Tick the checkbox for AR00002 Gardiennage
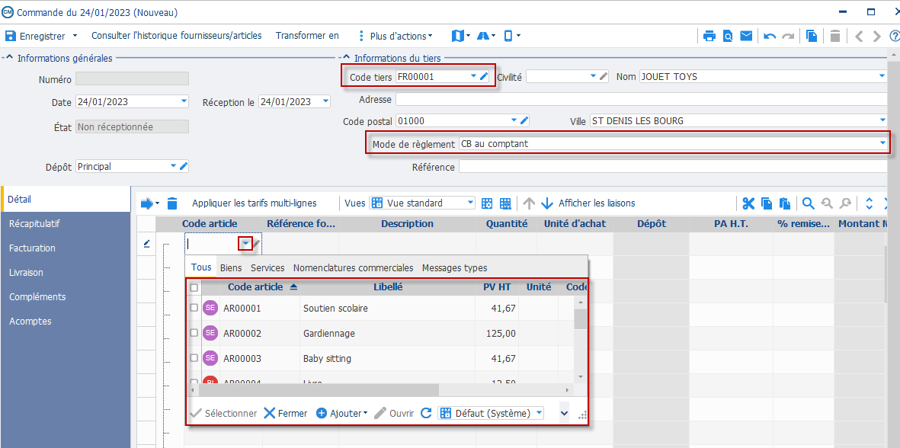This screenshot has width=900, height=448. coord(194,332)
